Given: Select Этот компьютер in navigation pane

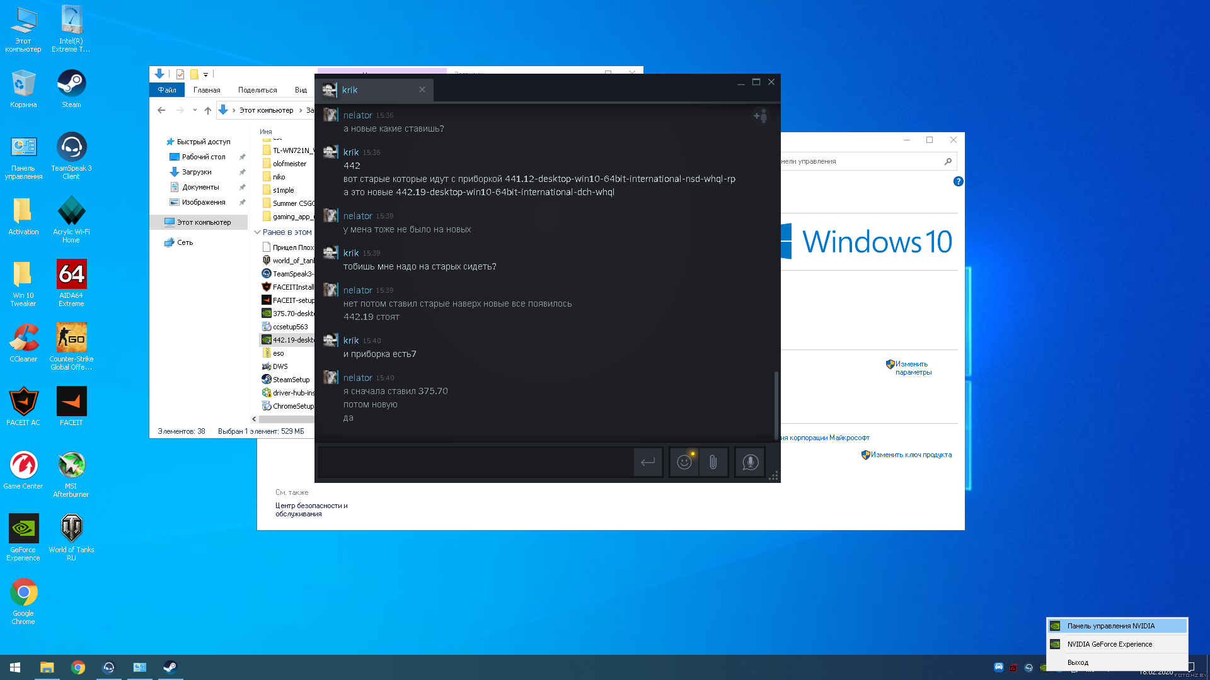Looking at the screenshot, I should point(199,222).
